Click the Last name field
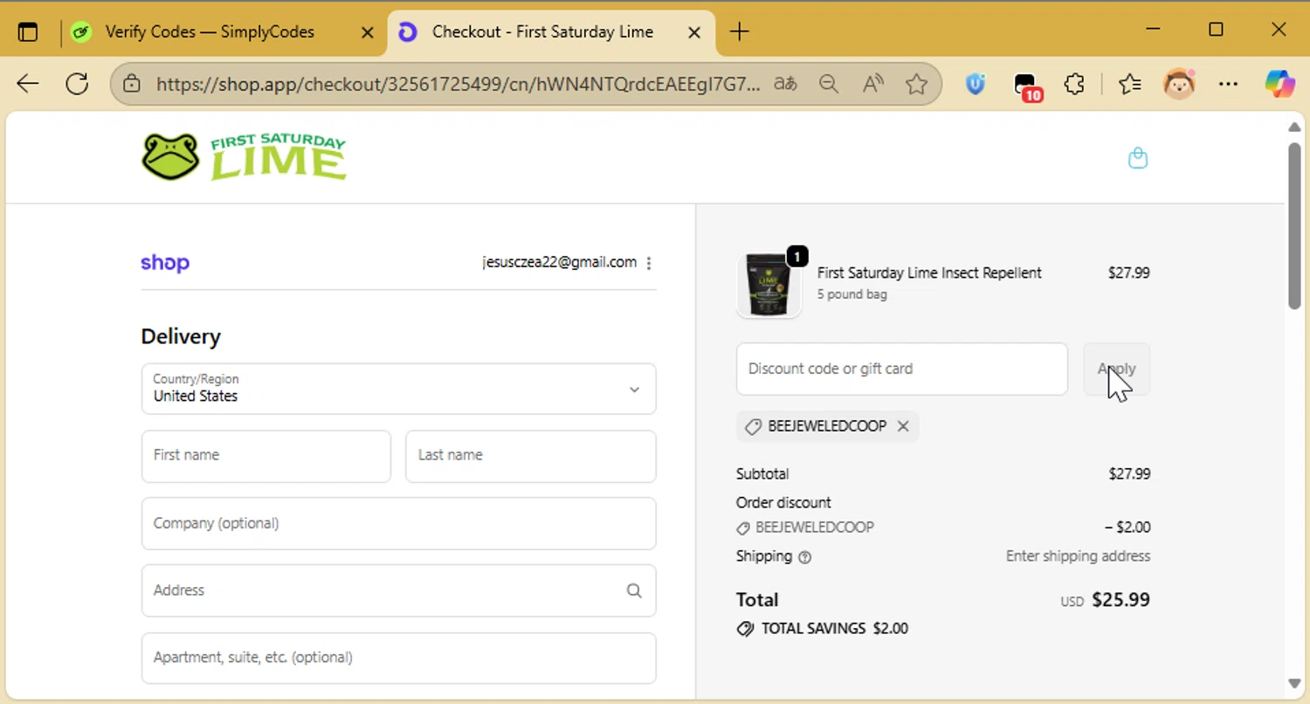1310x704 pixels. click(531, 456)
